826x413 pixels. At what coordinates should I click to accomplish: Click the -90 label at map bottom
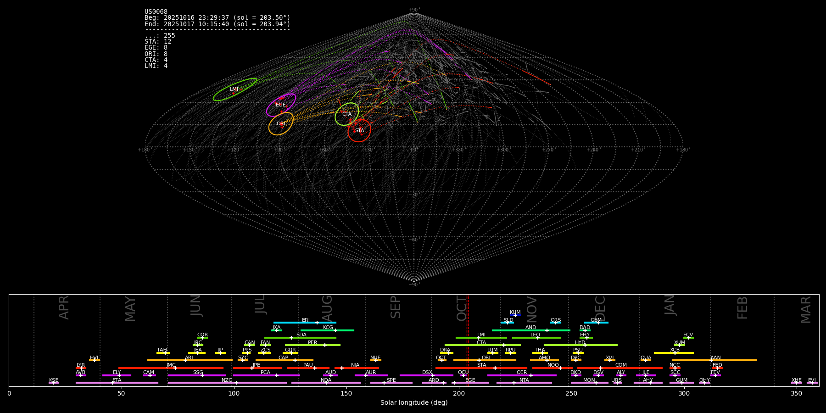click(414, 285)
